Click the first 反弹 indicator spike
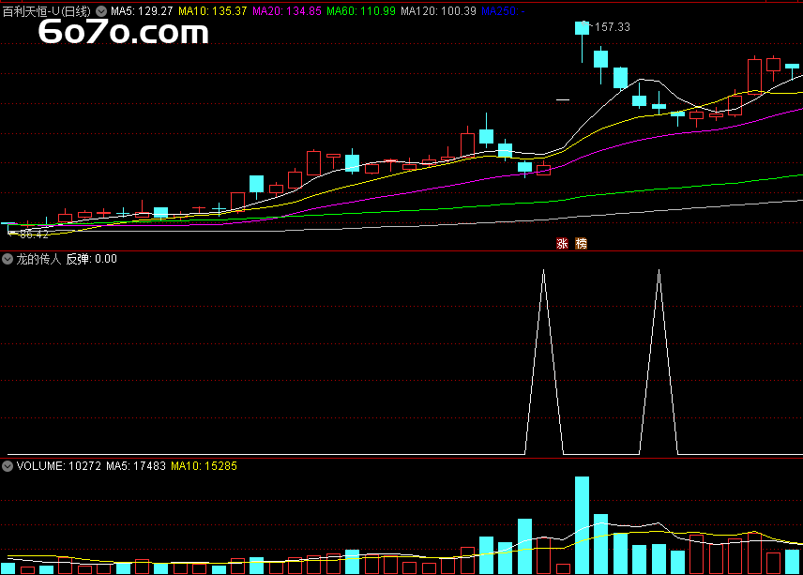The image size is (803, 575). pyautogui.click(x=544, y=361)
